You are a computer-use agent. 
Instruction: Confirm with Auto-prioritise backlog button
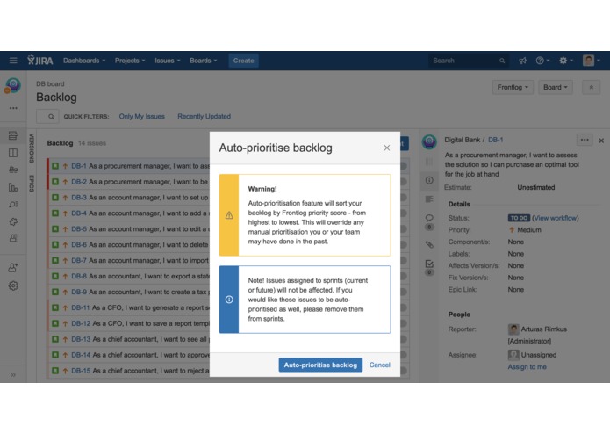[x=320, y=365]
